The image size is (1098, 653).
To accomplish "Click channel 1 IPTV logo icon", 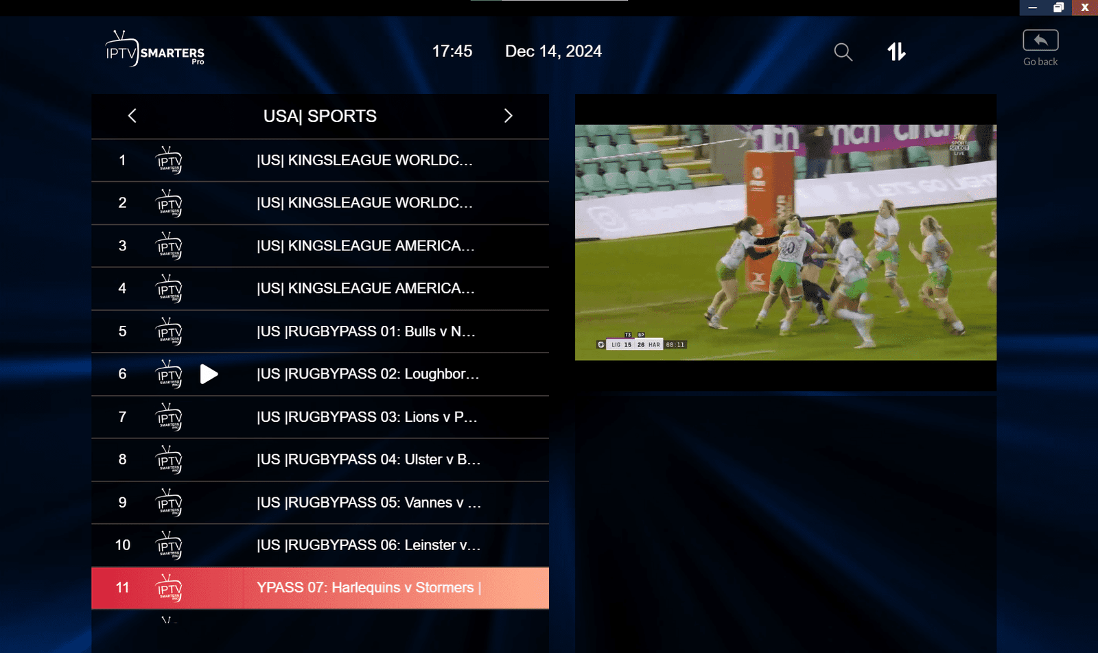I will tap(169, 161).
